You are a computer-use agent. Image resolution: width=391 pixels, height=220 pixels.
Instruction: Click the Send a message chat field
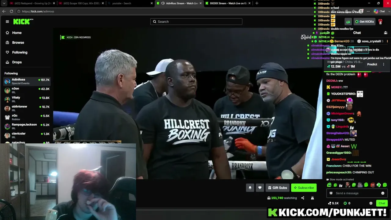click(357, 193)
